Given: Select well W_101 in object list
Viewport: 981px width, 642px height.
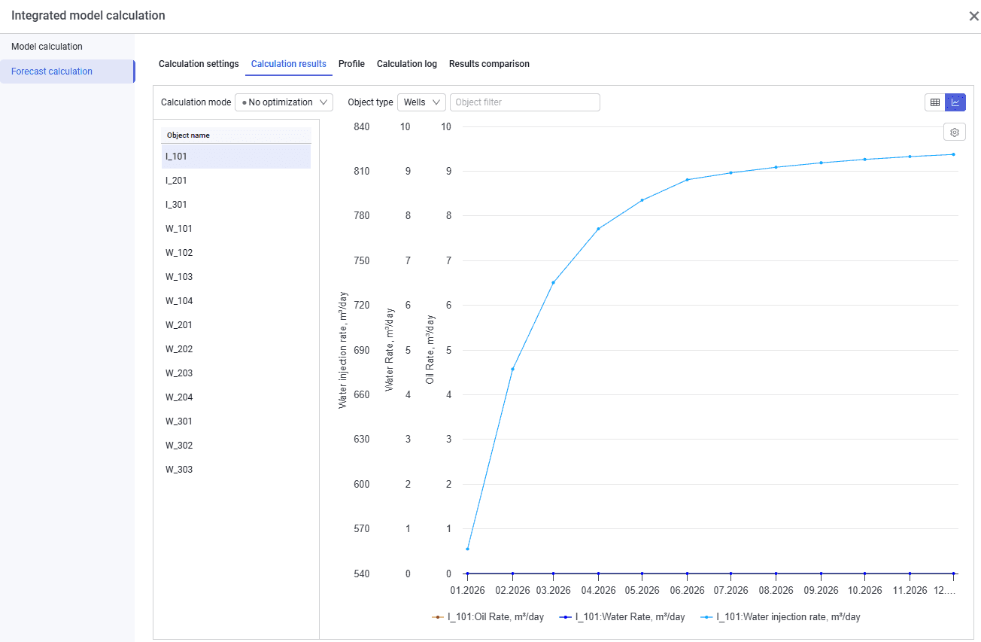Looking at the screenshot, I should coord(235,229).
